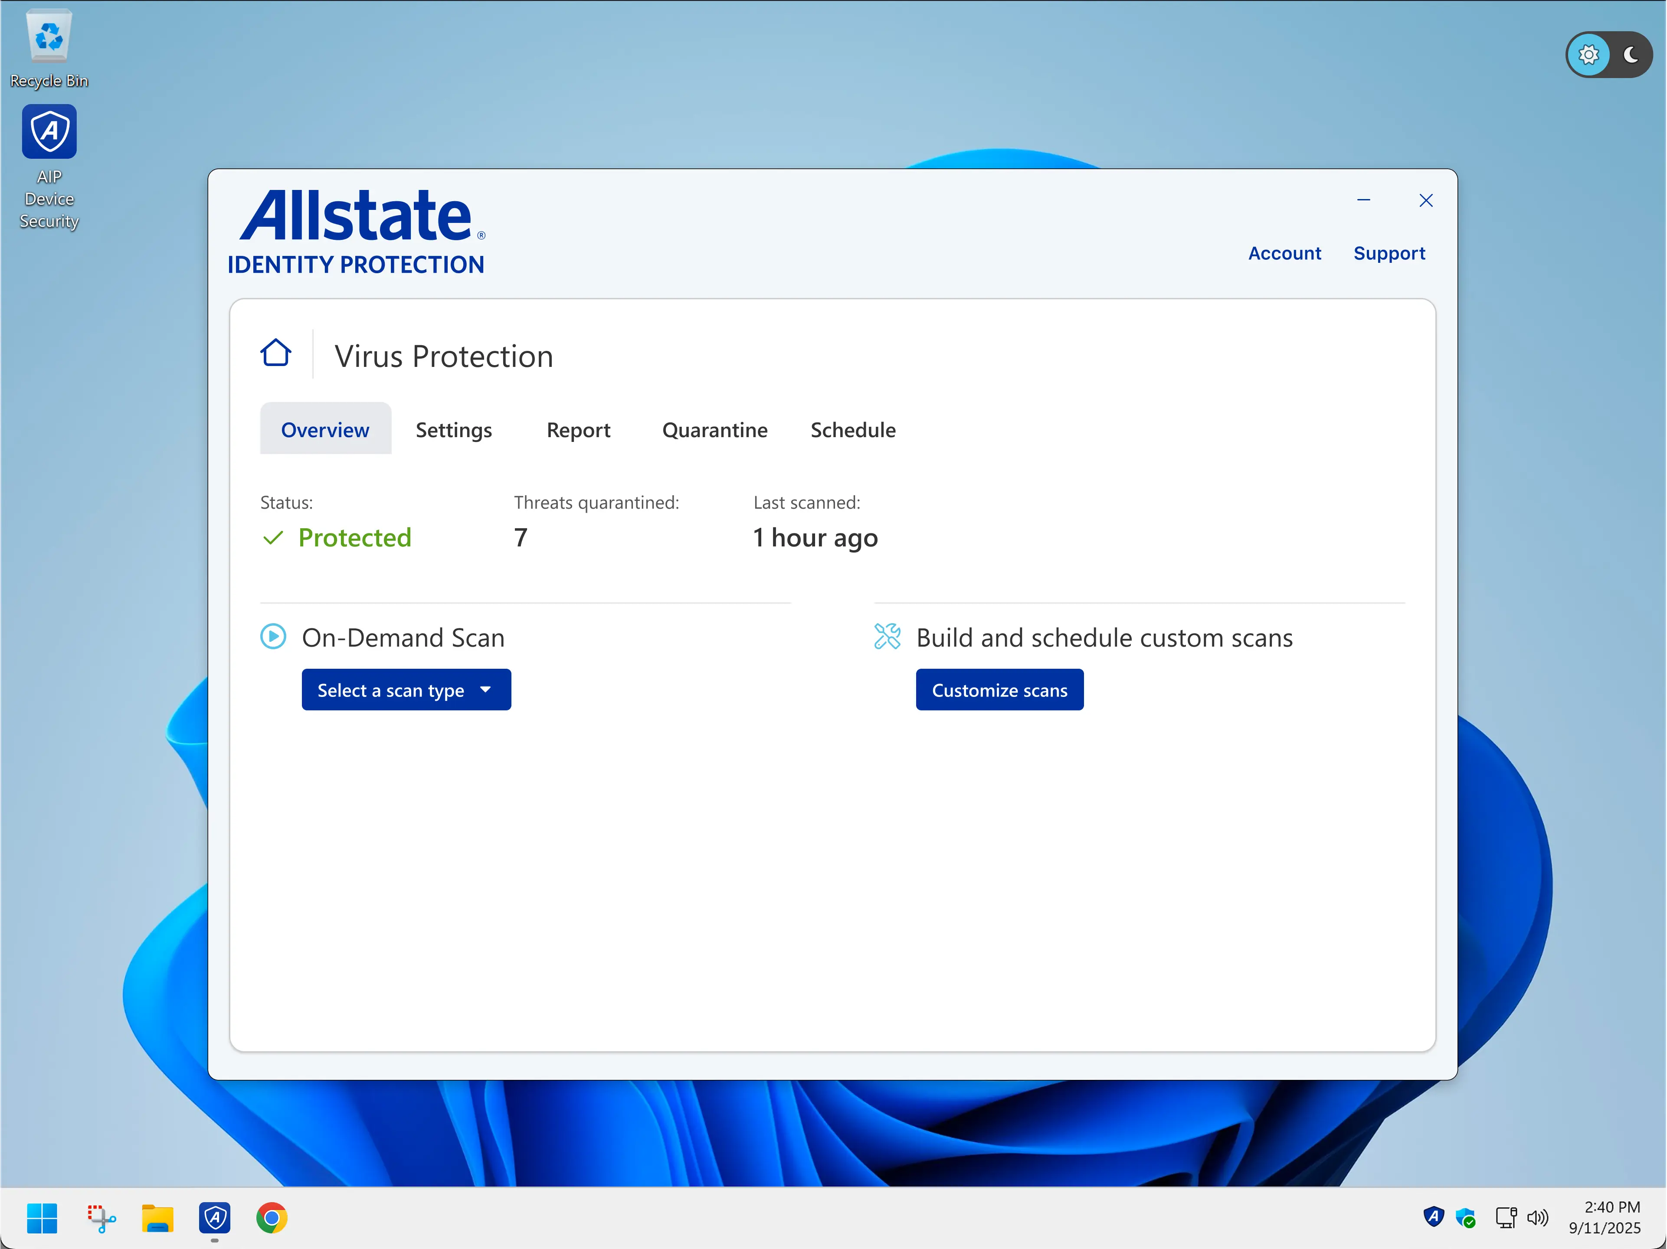Open the Settings tab

pos(454,429)
